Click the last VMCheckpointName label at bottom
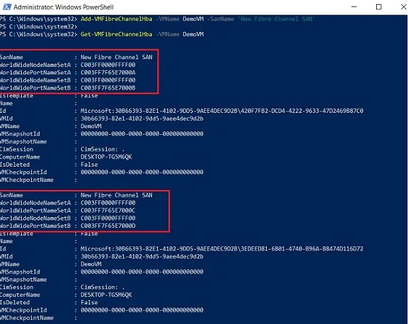This screenshot has height=324, width=408. (x=27, y=318)
